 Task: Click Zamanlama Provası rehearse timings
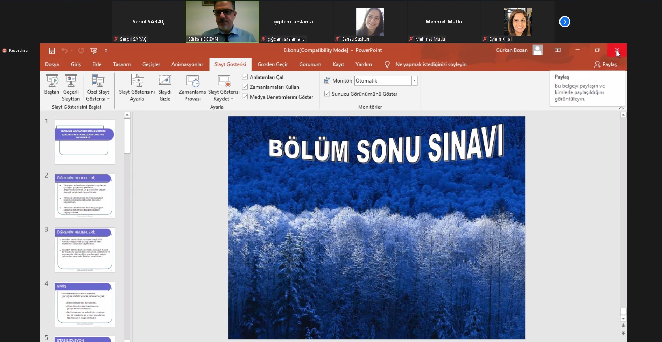(192, 88)
